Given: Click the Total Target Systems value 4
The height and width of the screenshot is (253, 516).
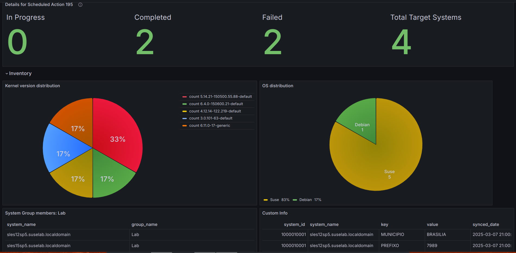Looking at the screenshot, I should [401, 42].
